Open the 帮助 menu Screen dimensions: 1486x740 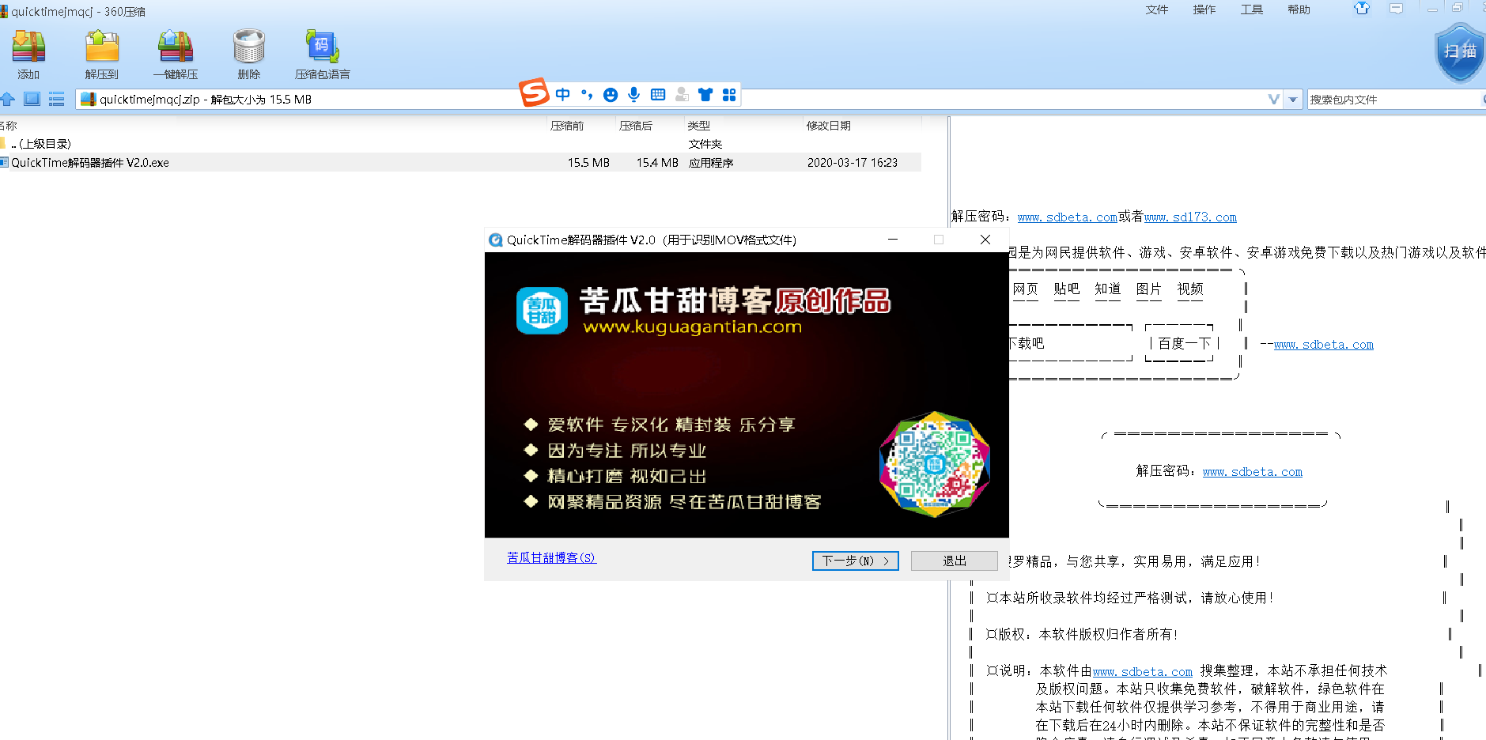point(1299,9)
